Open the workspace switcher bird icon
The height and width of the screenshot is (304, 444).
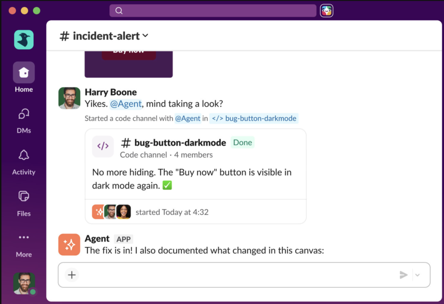[x=24, y=40]
